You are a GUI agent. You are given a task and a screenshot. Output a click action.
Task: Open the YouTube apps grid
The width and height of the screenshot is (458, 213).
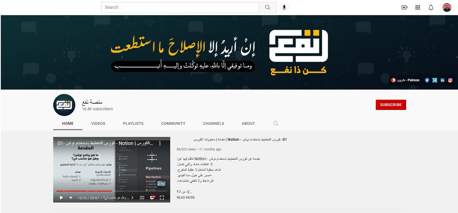click(418, 7)
